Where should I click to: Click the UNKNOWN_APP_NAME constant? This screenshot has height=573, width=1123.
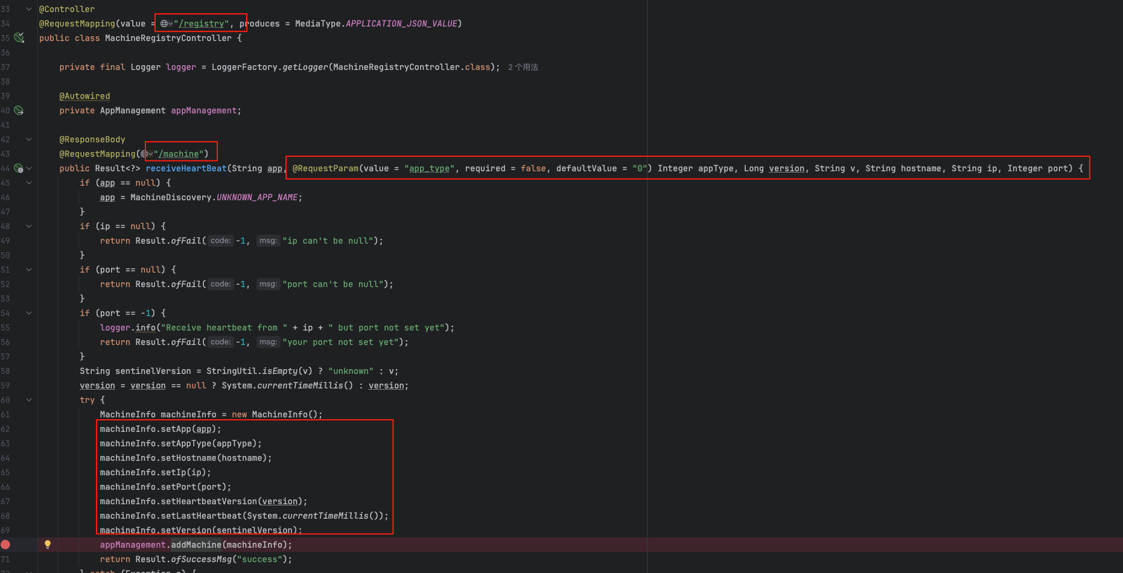(x=257, y=197)
